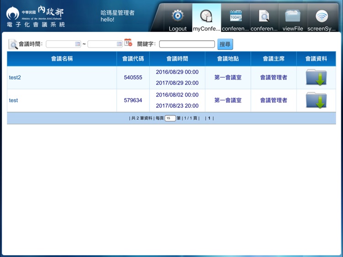Screen dimensions: 343x257
Task: Open the test2 meeting link
Action: [x=15, y=77]
